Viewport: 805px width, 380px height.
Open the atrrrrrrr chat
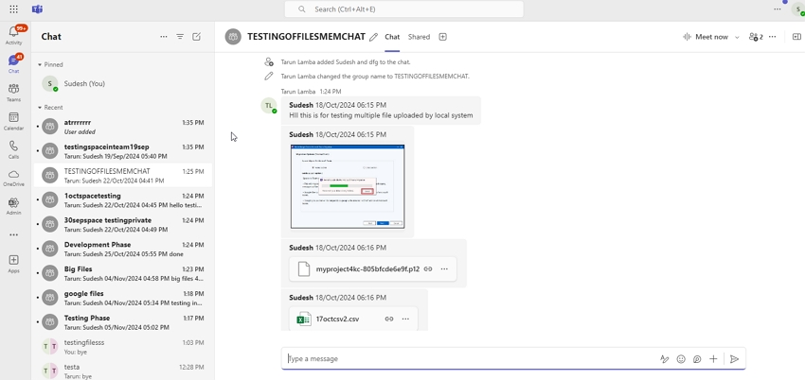coord(123,127)
